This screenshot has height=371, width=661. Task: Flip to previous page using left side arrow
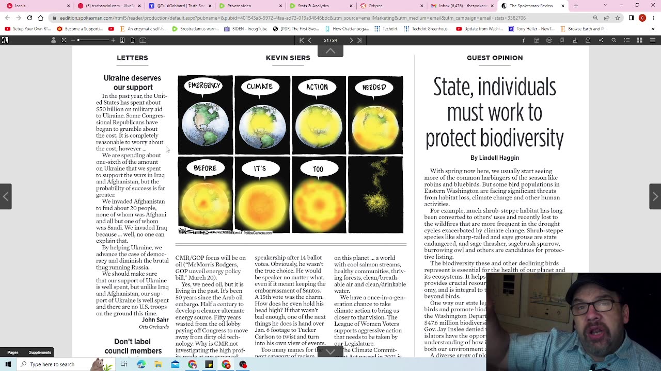coord(6,196)
